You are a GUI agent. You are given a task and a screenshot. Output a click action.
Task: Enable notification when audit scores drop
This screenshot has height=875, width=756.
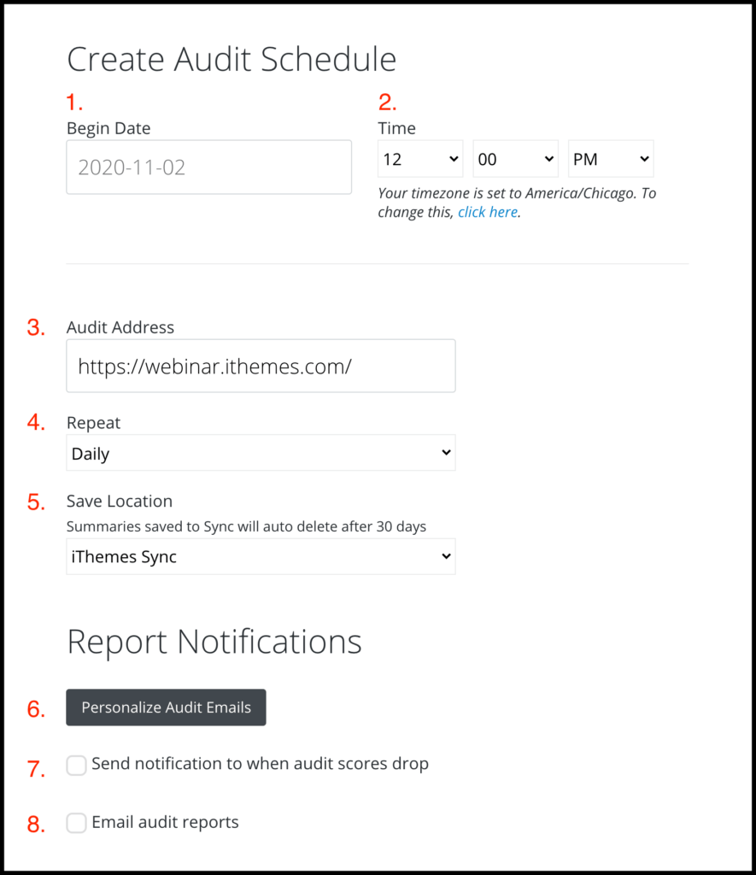point(76,765)
